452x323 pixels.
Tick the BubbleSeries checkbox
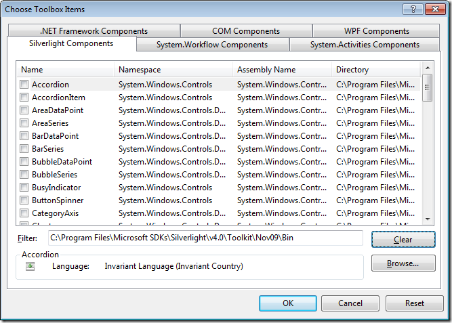[x=24, y=174]
